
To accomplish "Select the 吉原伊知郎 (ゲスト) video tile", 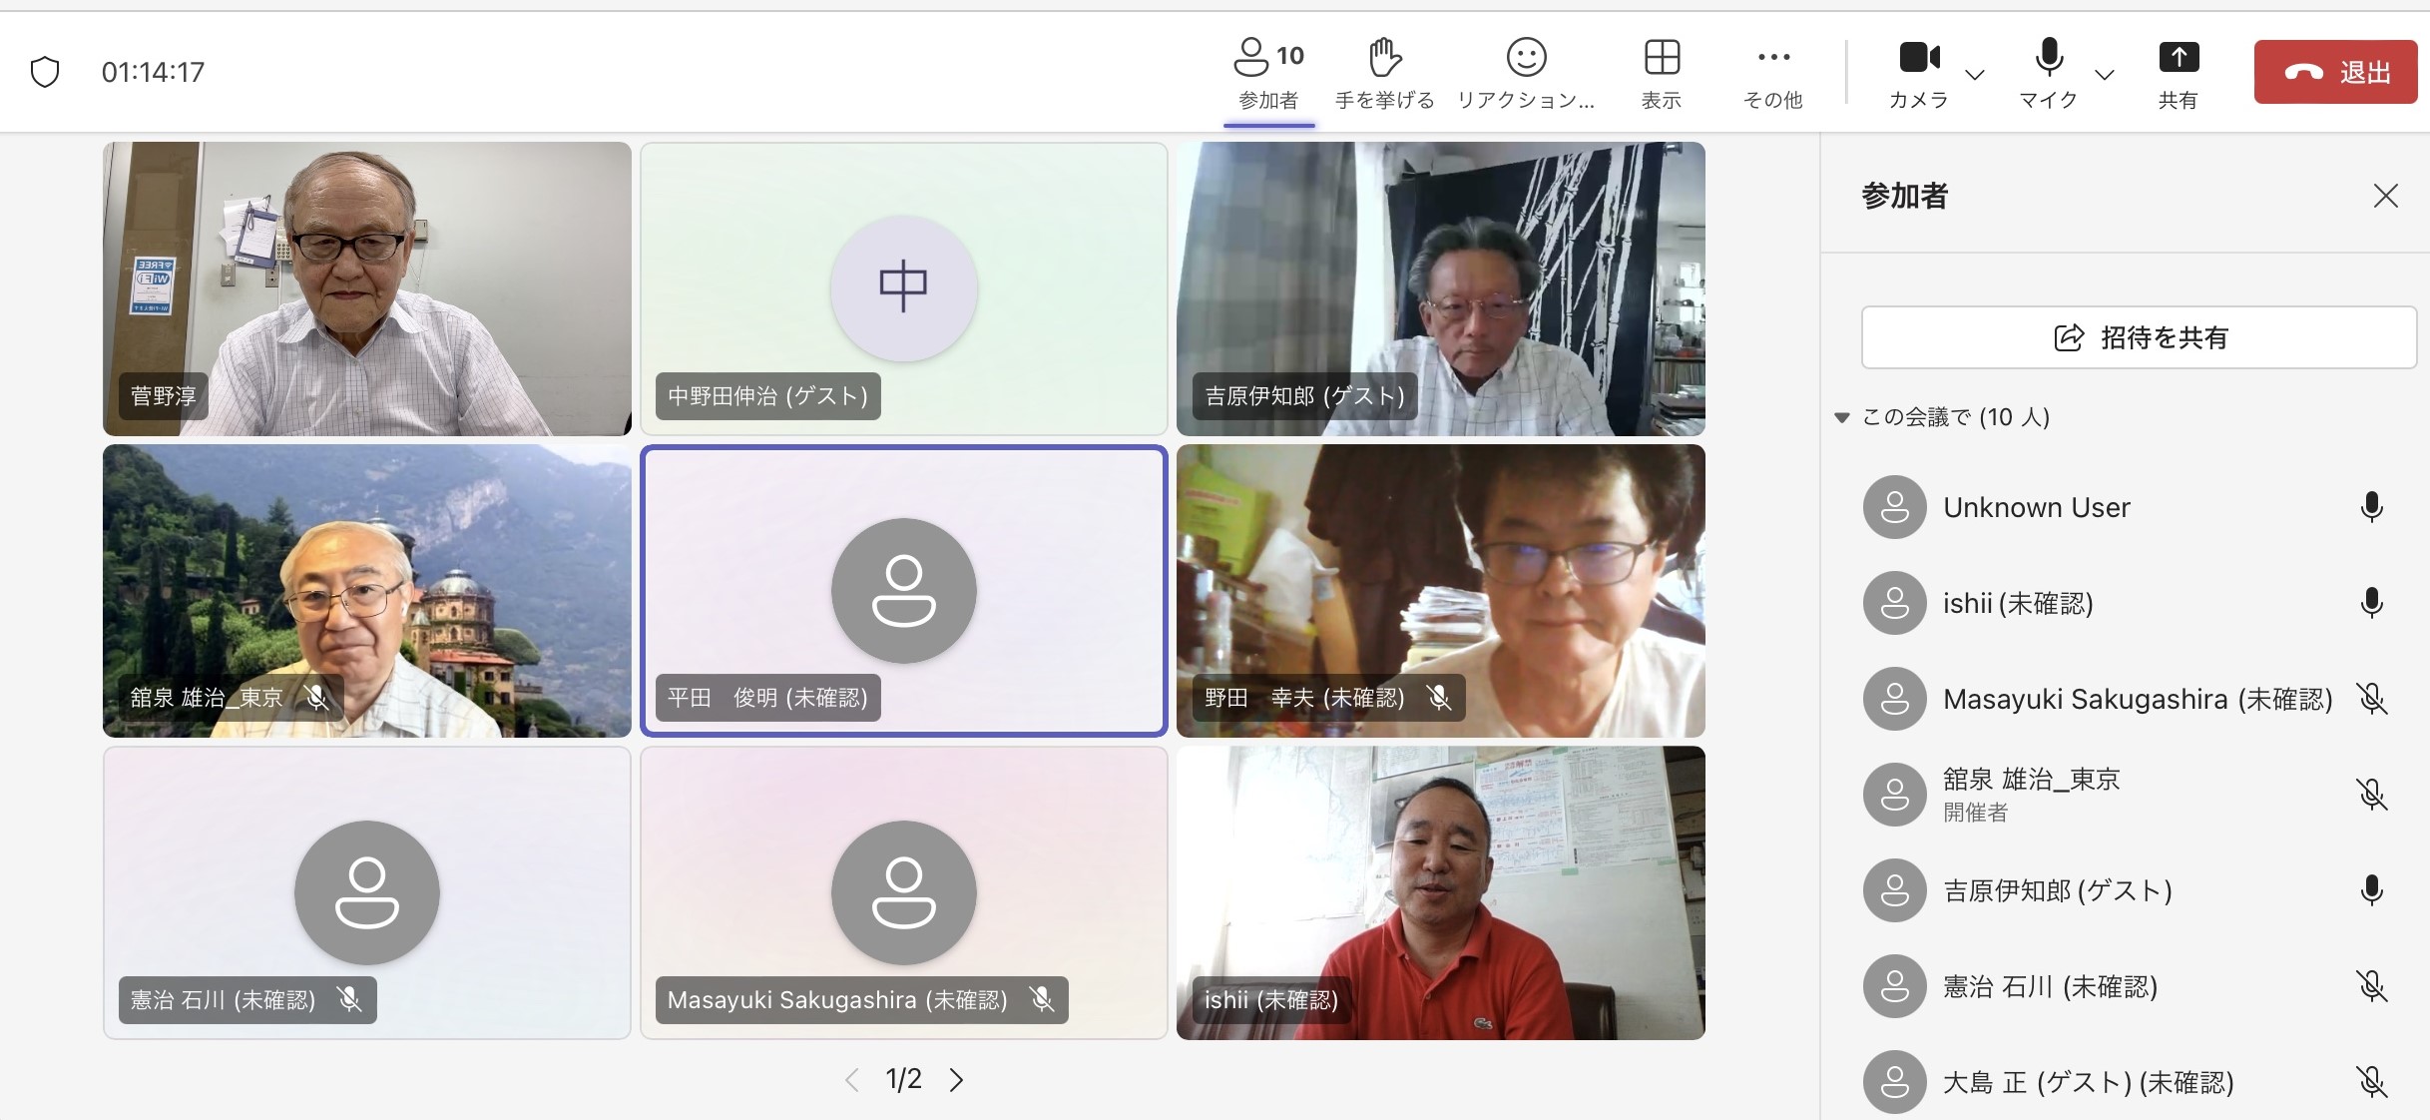I will pyautogui.click(x=1441, y=288).
